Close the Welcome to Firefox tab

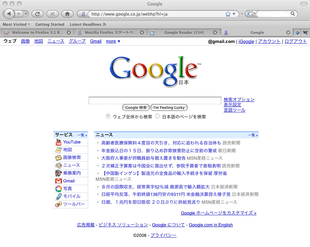(x=68, y=32)
